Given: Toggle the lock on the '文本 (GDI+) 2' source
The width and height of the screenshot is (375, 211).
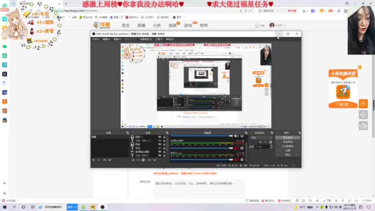Looking at the screenshot, I should click(x=164, y=141).
